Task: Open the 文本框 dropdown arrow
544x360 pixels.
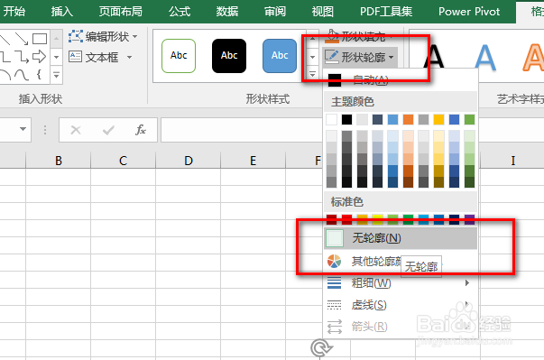Action: tap(129, 57)
